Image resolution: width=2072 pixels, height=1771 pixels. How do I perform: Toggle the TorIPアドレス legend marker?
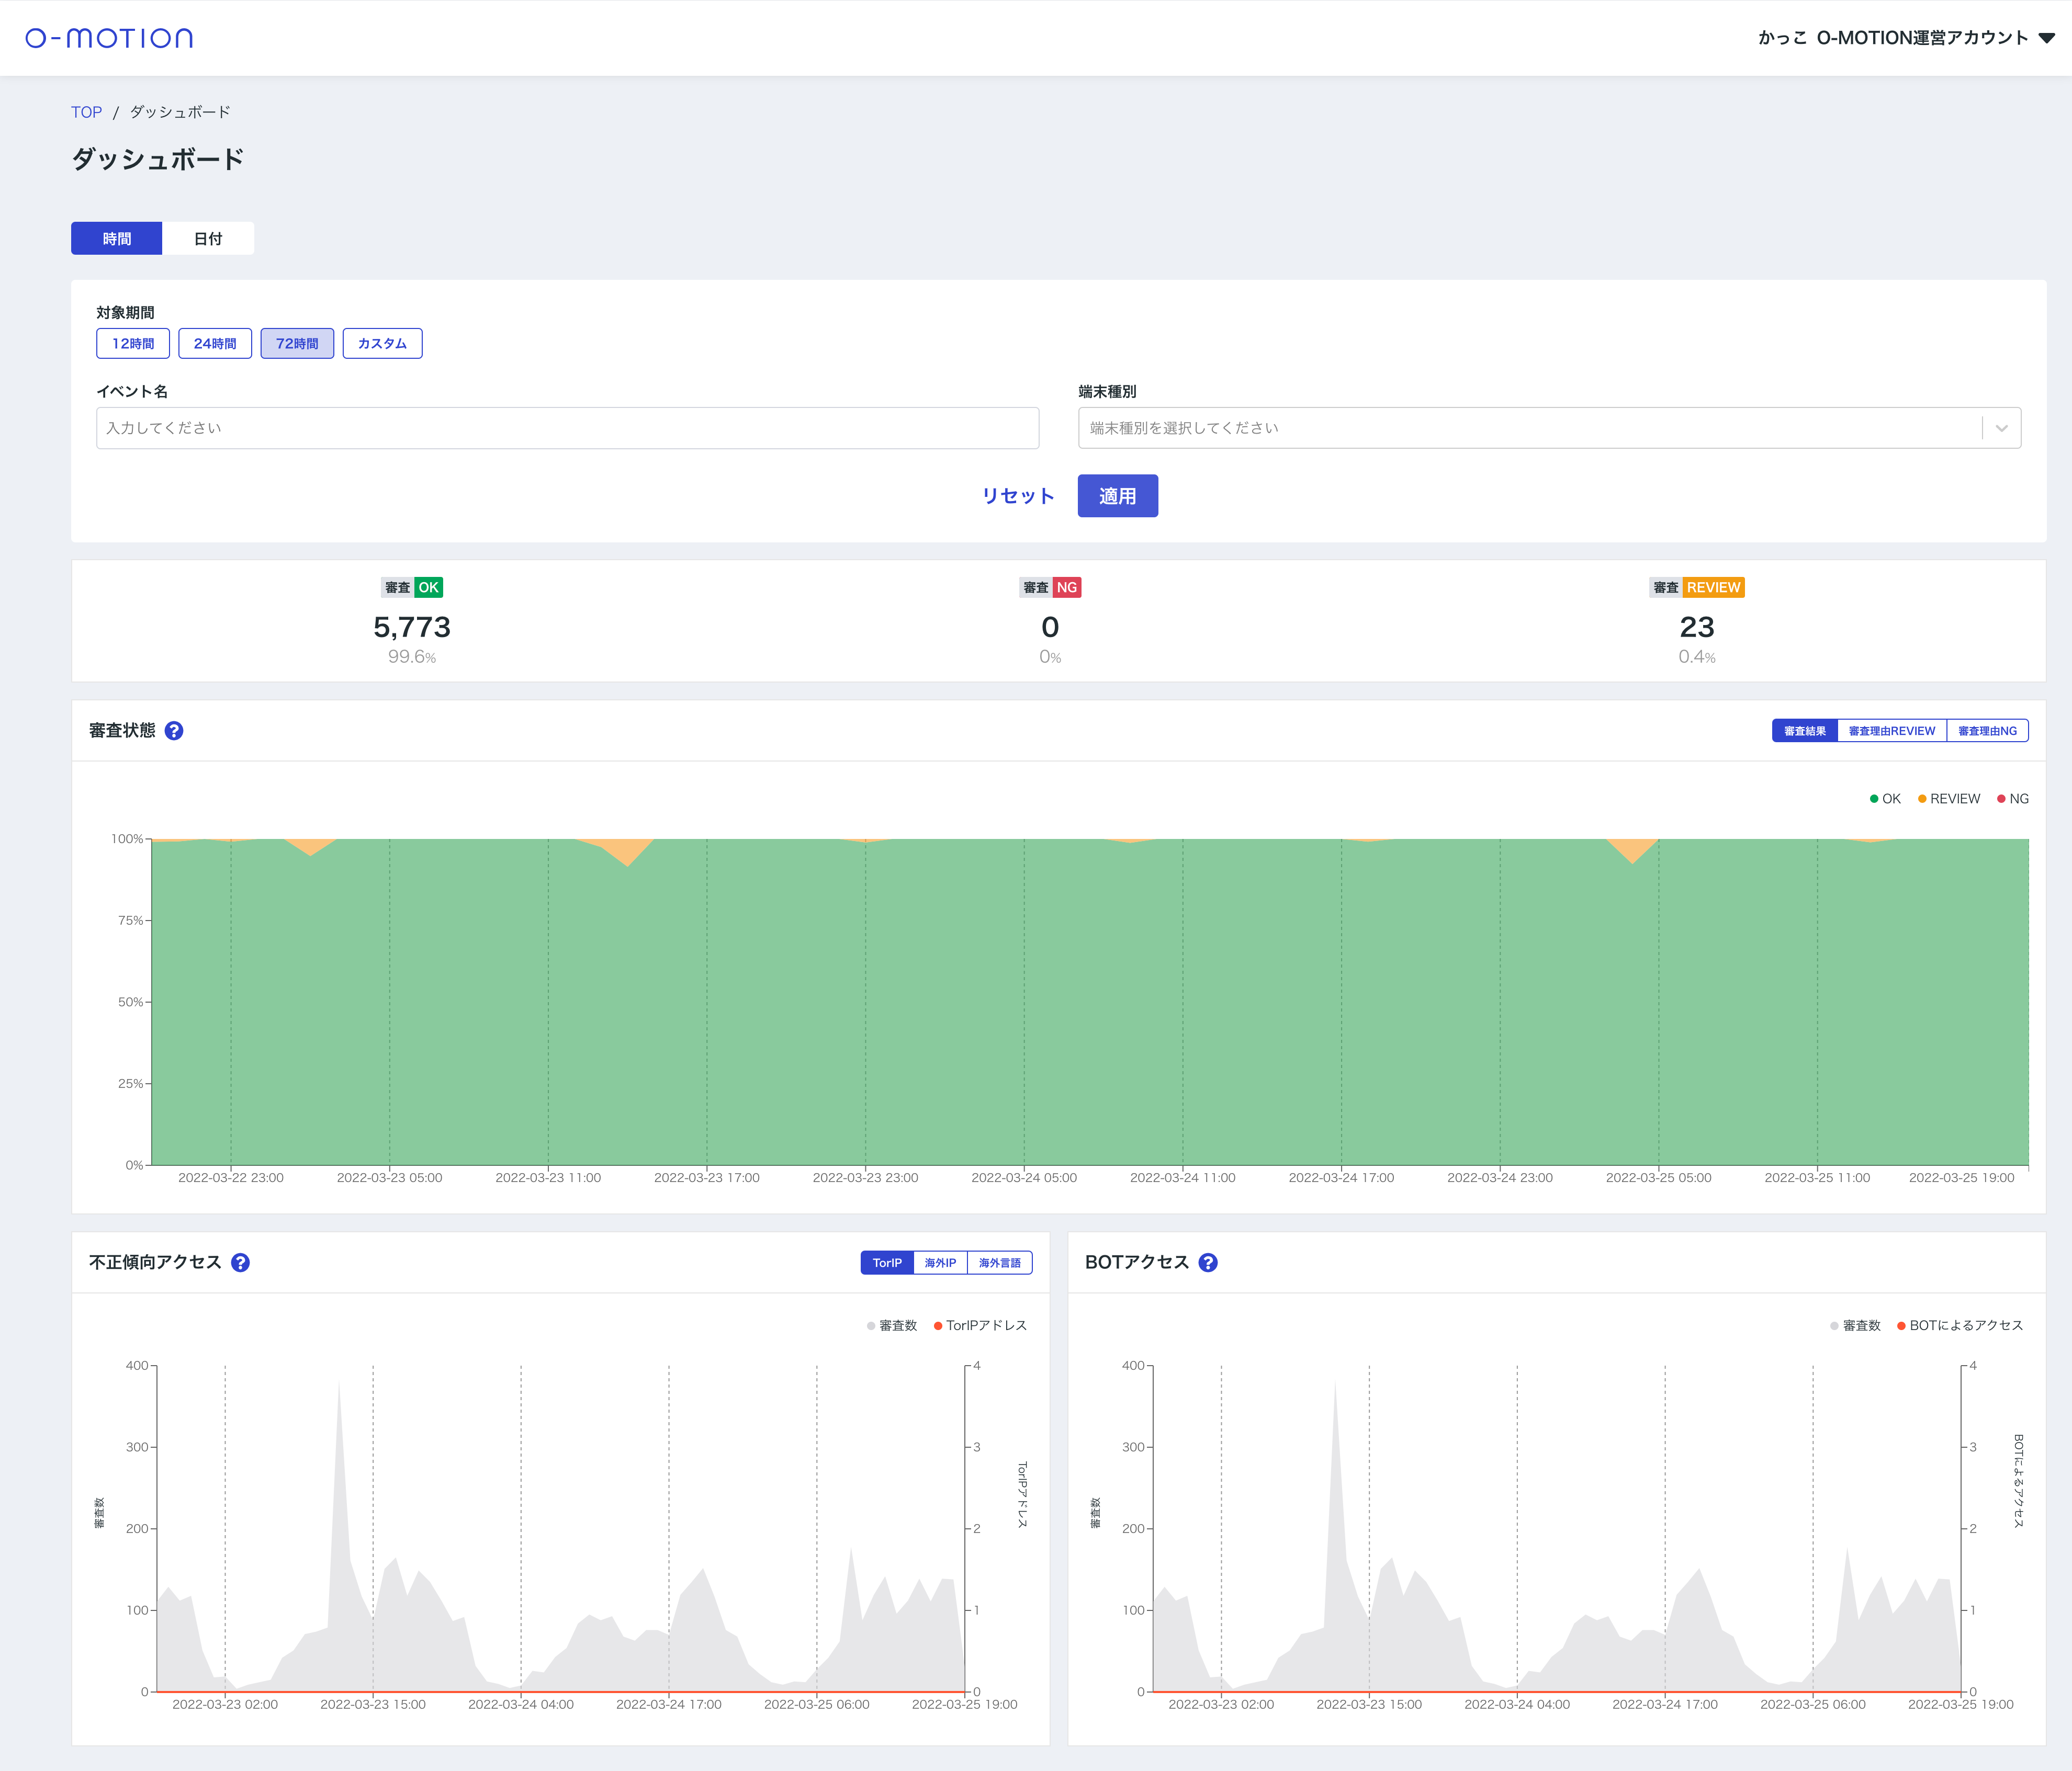click(x=938, y=1325)
